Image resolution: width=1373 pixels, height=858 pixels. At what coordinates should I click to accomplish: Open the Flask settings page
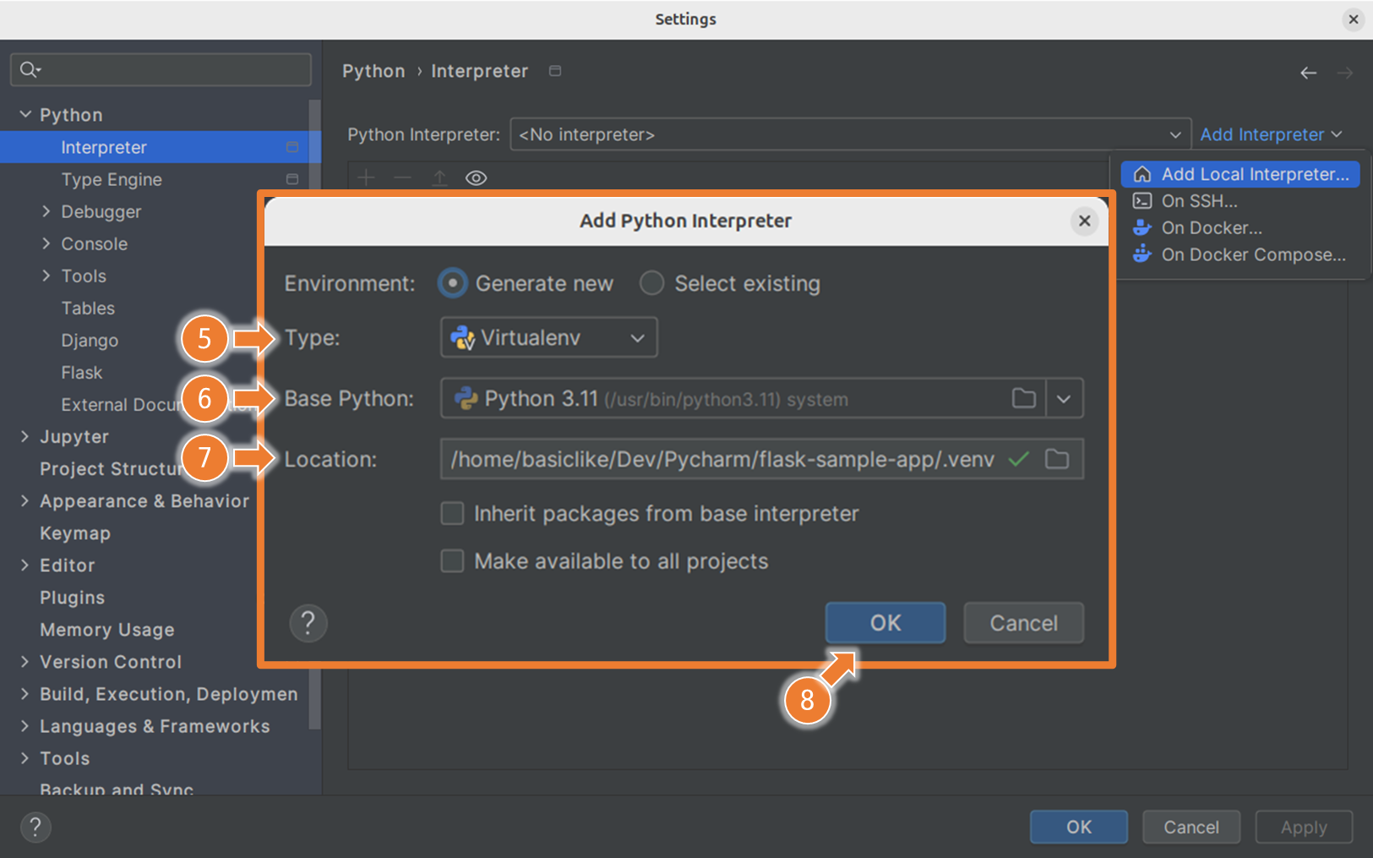coord(82,372)
